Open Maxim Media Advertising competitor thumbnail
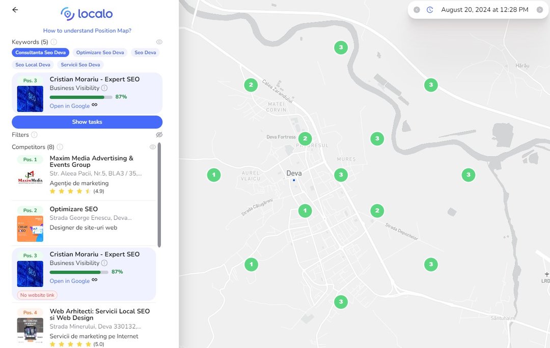 pos(30,178)
